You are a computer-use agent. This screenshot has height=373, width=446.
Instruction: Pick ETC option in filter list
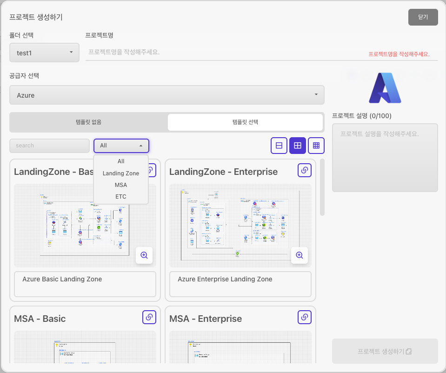[121, 196]
